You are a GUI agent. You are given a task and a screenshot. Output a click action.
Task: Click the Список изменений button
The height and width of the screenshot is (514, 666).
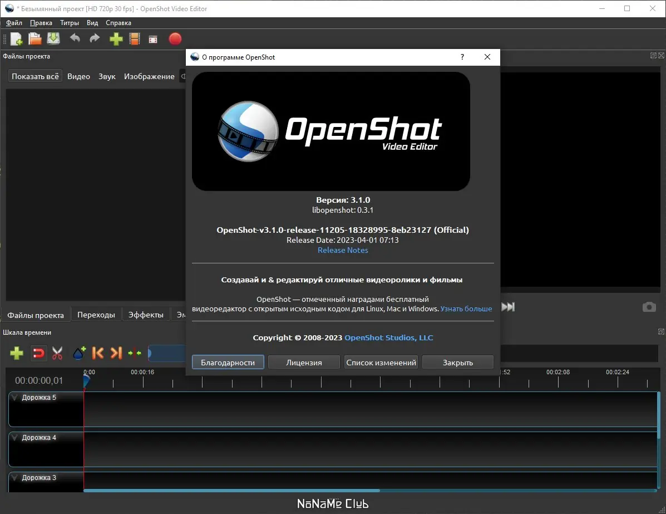click(x=381, y=362)
